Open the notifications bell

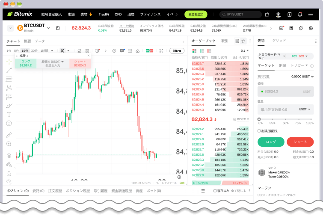(300, 15)
